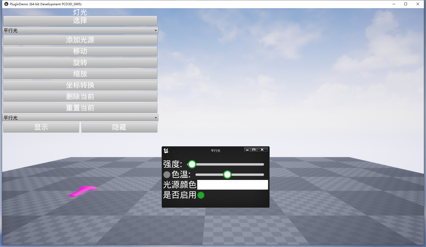This screenshot has height=247, width=426.
Task: Open the bottom 平行光 selection dropdown
Action: 80,118
